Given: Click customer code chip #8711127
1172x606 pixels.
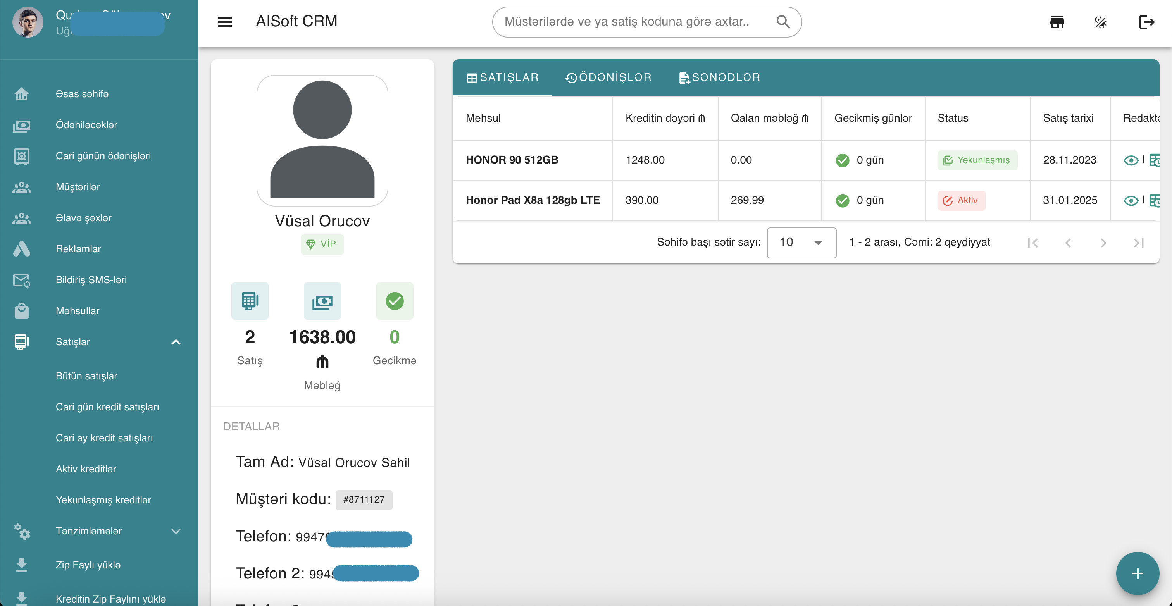Looking at the screenshot, I should [364, 499].
